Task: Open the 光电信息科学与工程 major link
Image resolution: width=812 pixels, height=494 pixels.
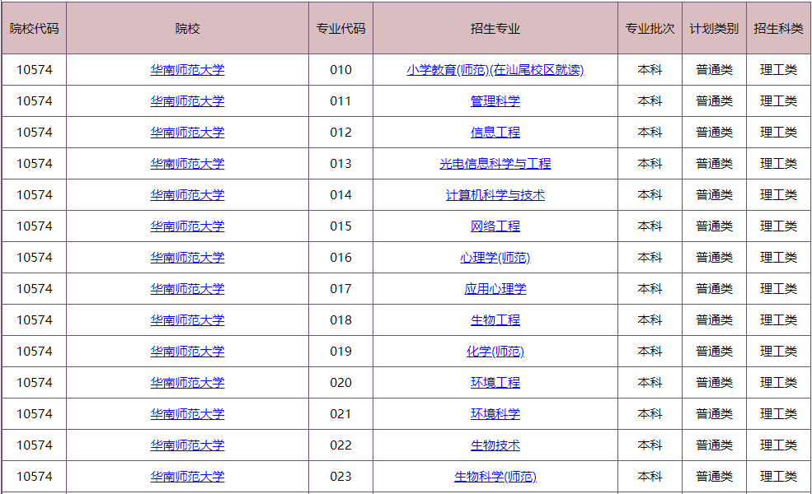Action: click(x=495, y=164)
